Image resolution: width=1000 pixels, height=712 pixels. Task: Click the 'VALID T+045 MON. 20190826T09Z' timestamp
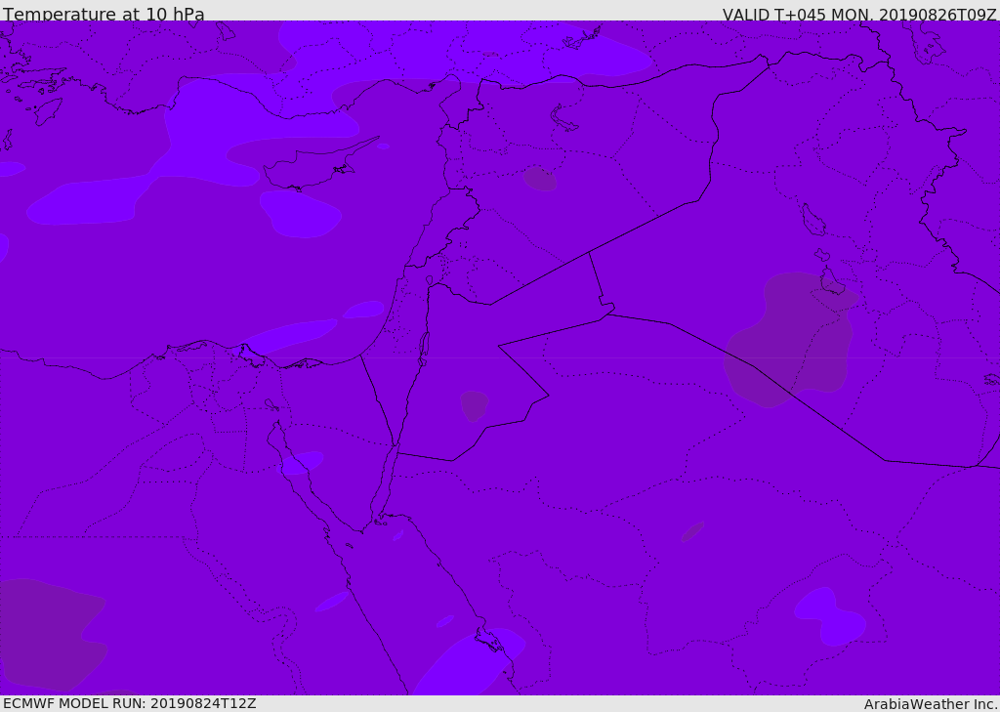point(859,14)
